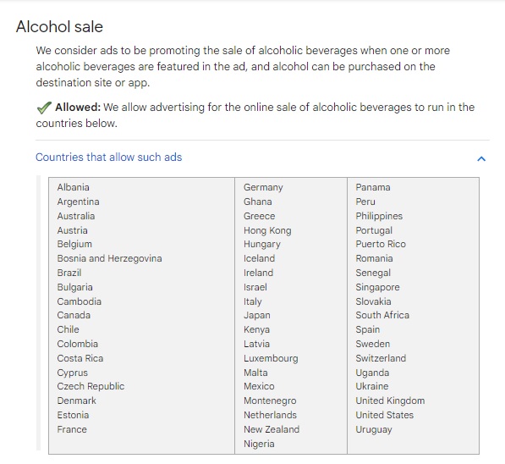The width and height of the screenshot is (505, 464).
Task: Click the 'Countries that allow such ads' link
Action: (x=108, y=157)
